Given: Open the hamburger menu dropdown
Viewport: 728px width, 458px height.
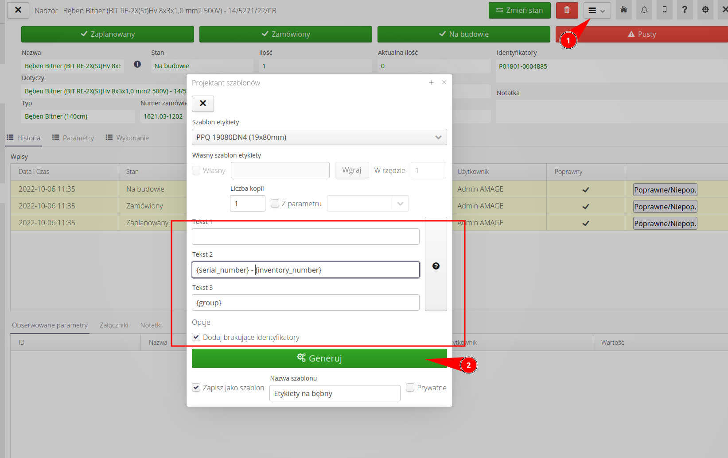Looking at the screenshot, I should [596, 11].
